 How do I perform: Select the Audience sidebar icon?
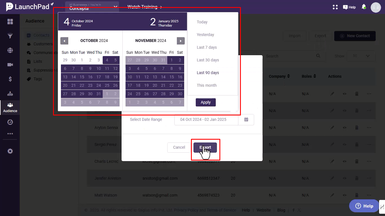(10, 108)
